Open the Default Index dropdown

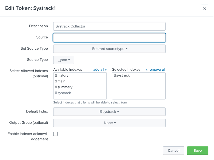point(109,112)
